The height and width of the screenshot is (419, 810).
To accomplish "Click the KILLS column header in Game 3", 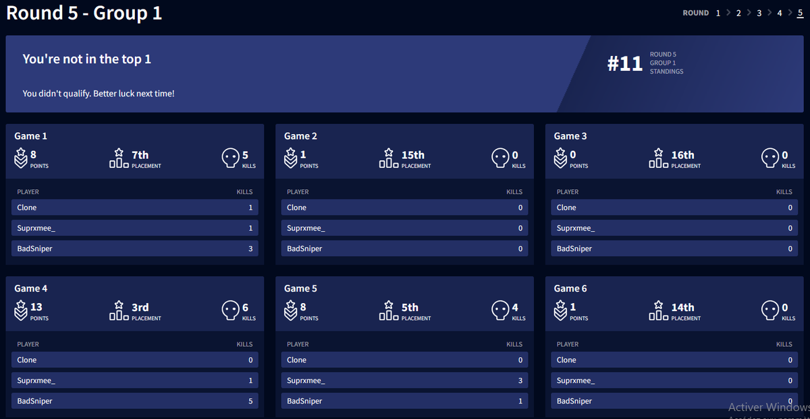I will click(x=784, y=192).
